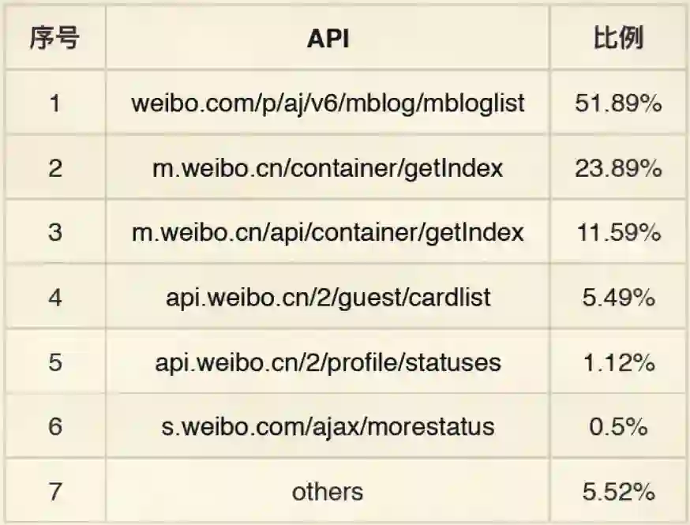Click s.weibo.com/ajax/morestatus entry
This screenshot has height=525, width=690.
[328, 427]
